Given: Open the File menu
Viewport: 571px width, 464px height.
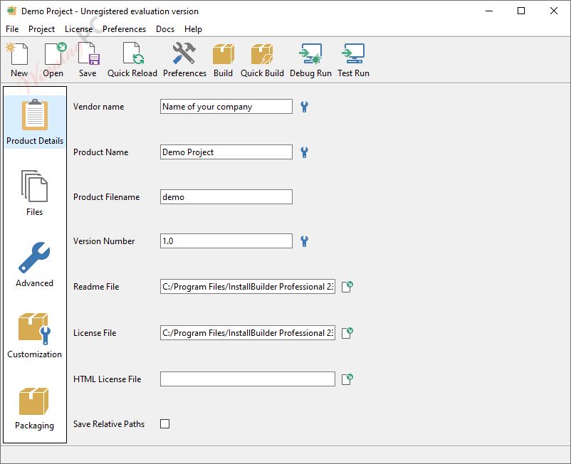Looking at the screenshot, I should [x=12, y=29].
